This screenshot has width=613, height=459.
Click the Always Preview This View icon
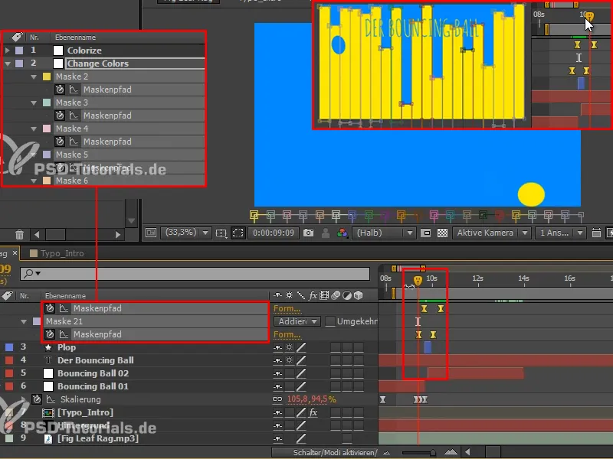(x=150, y=233)
